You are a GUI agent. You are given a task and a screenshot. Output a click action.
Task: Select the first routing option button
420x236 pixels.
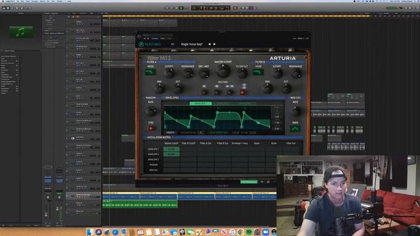click(x=204, y=92)
